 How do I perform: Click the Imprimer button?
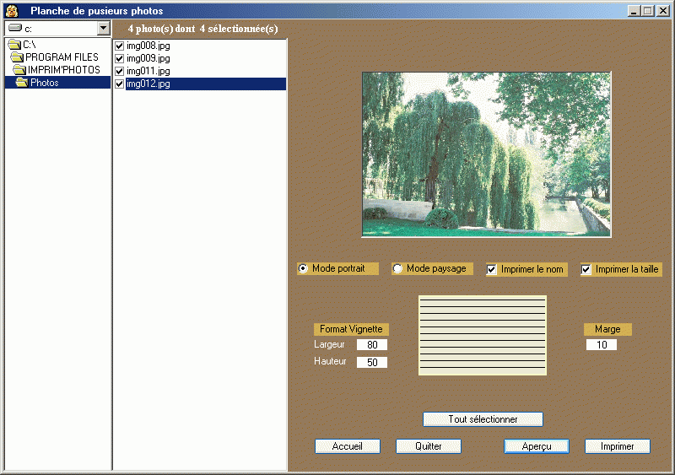point(618,446)
